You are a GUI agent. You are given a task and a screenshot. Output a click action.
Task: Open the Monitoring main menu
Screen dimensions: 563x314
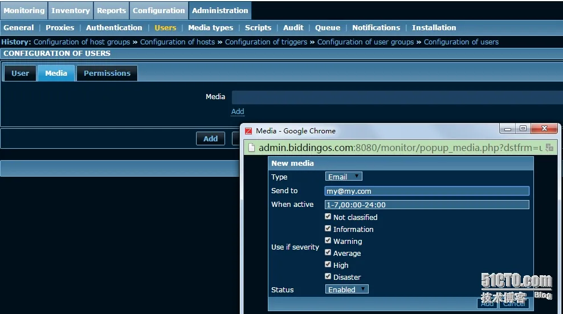click(x=24, y=10)
